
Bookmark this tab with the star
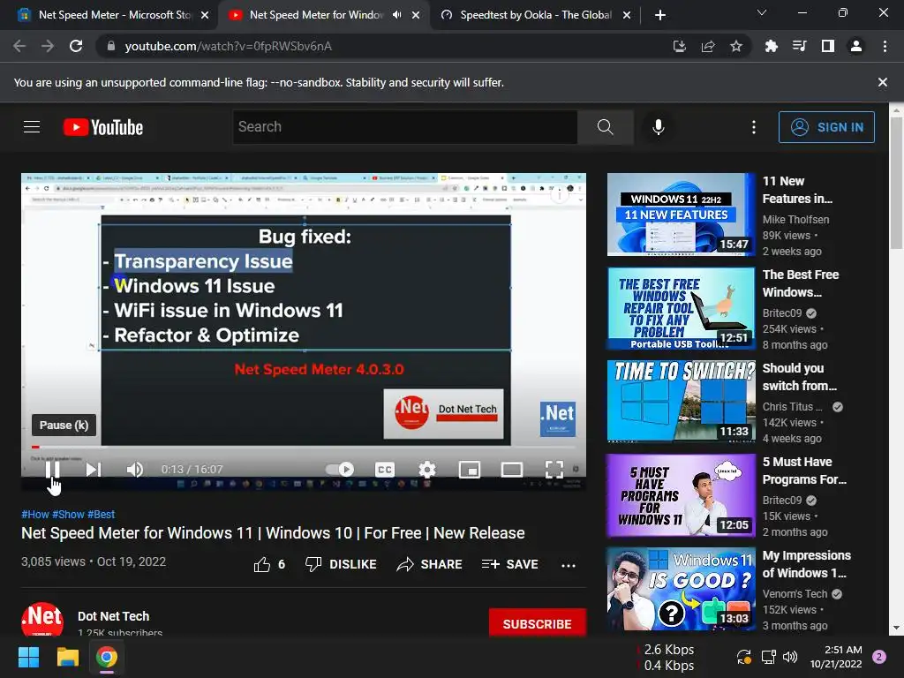click(x=736, y=46)
